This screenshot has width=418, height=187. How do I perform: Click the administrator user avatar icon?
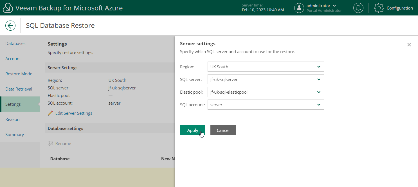click(299, 8)
